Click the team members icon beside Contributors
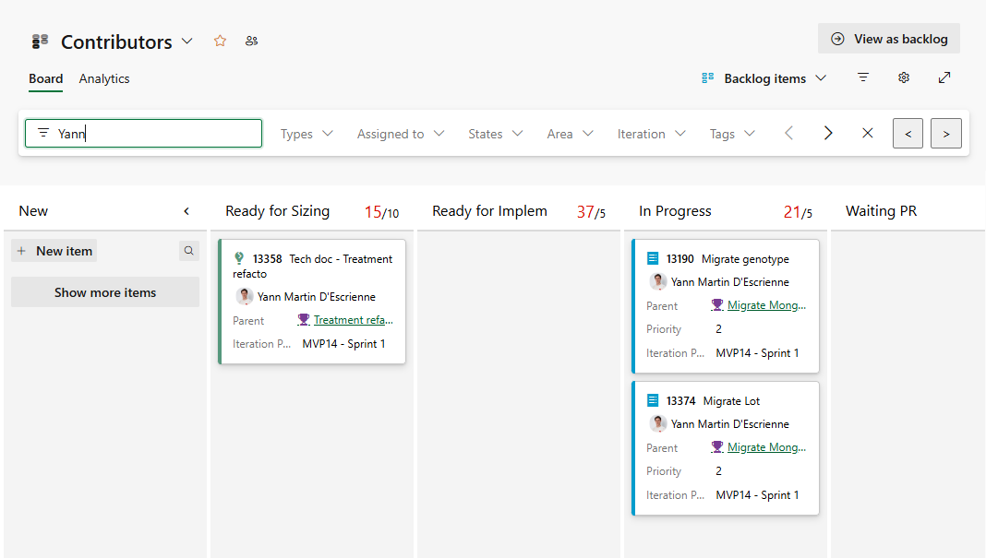This screenshot has width=986, height=558. point(251,41)
